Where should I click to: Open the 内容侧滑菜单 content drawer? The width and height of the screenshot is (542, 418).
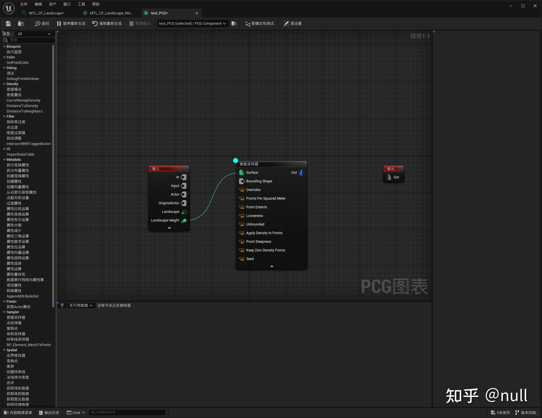tap(17, 412)
